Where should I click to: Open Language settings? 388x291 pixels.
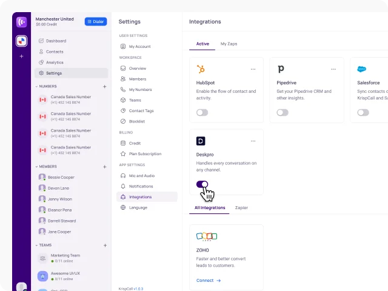click(x=134, y=207)
